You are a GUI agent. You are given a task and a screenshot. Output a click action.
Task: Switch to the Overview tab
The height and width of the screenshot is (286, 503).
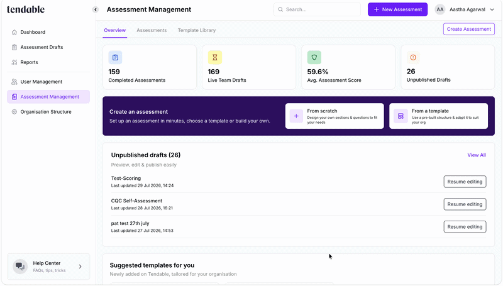[115, 30]
